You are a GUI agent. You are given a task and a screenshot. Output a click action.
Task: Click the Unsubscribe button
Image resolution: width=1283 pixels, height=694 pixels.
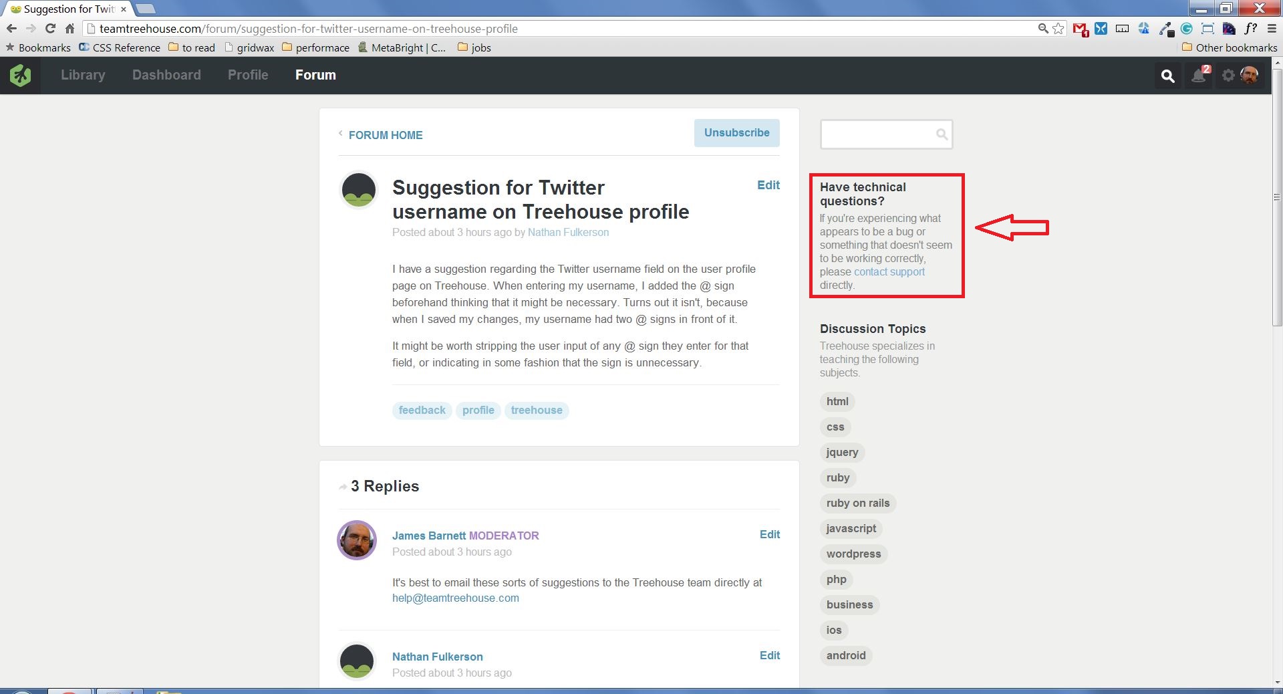click(x=736, y=133)
